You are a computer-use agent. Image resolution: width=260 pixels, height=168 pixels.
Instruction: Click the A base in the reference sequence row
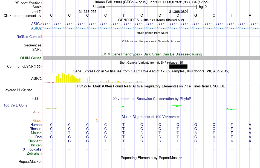pos(250,15)
